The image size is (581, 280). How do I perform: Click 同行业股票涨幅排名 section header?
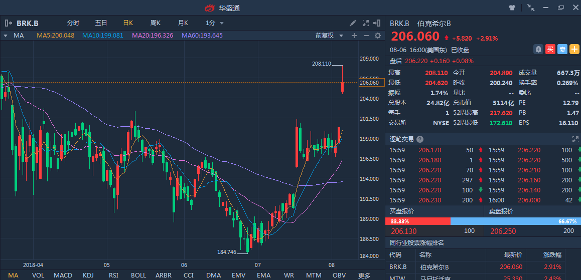417,242
